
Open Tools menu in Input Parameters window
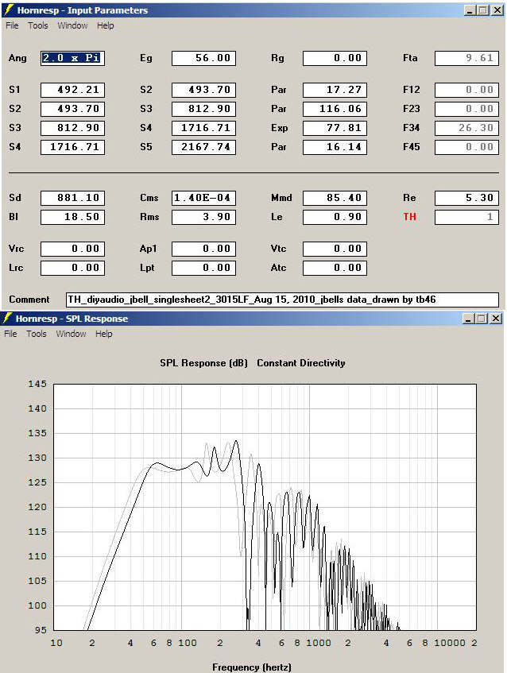click(38, 25)
